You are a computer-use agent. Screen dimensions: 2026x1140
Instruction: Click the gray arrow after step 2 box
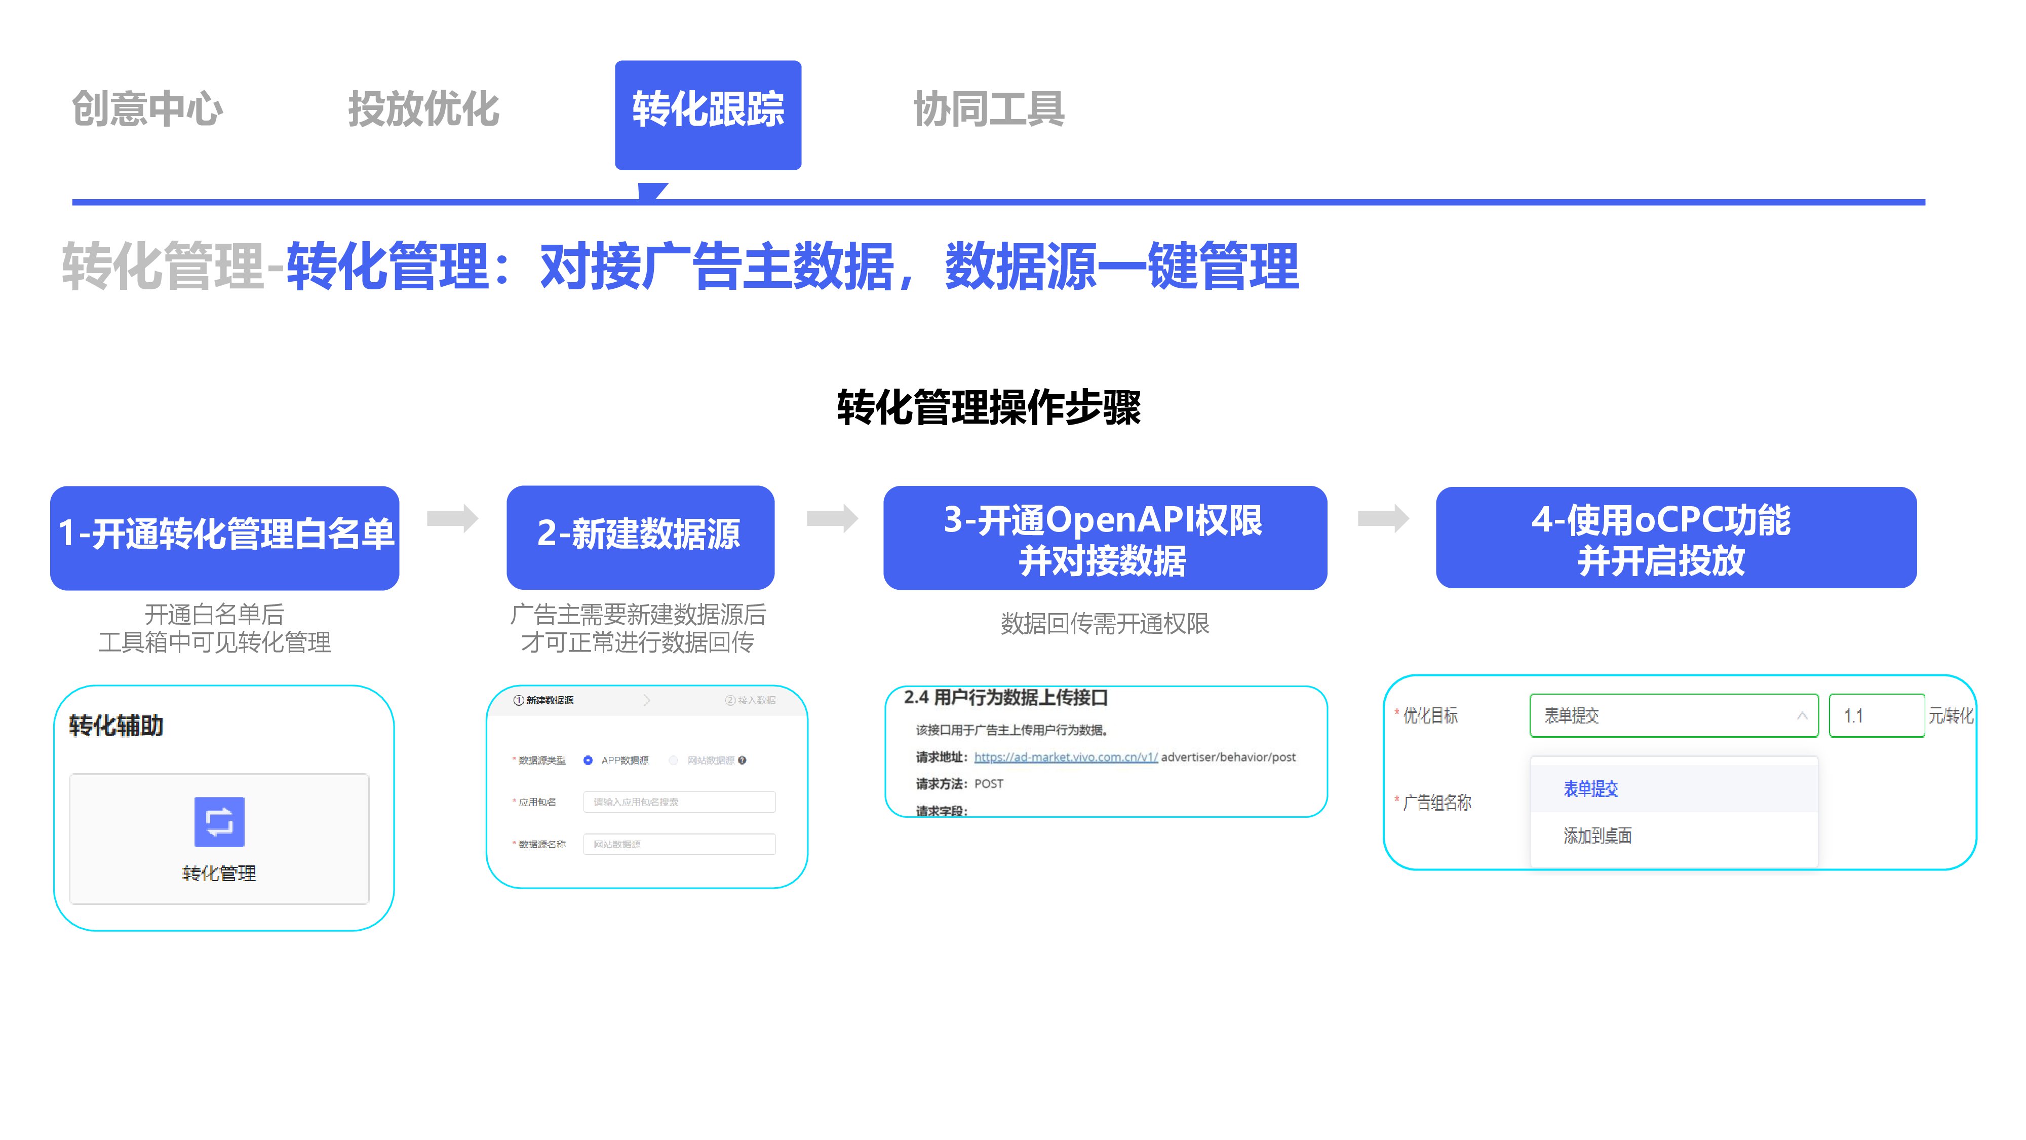click(x=831, y=518)
